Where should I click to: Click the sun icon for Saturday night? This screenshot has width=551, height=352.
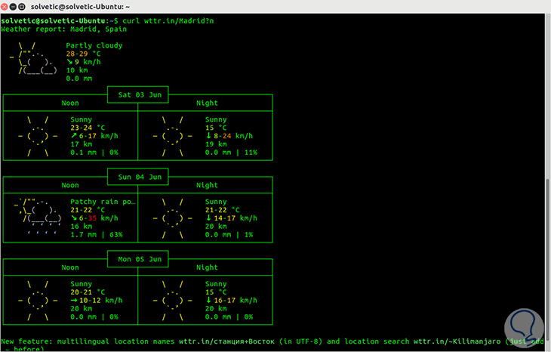click(x=173, y=136)
